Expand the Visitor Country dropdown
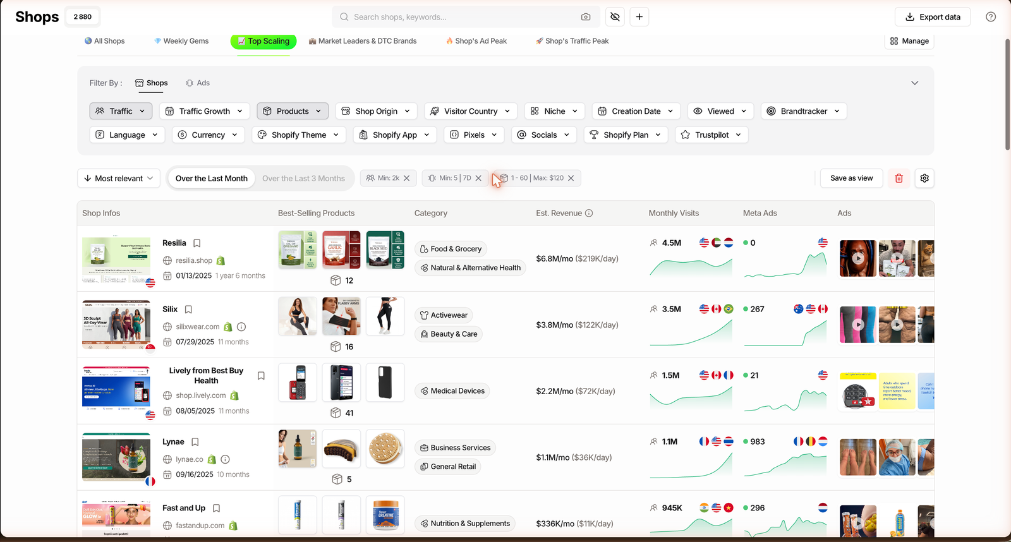Viewport: 1011px width, 542px height. pos(471,111)
